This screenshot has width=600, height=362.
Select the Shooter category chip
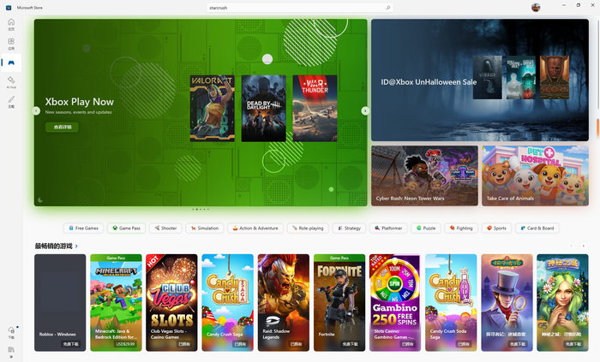pos(165,228)
